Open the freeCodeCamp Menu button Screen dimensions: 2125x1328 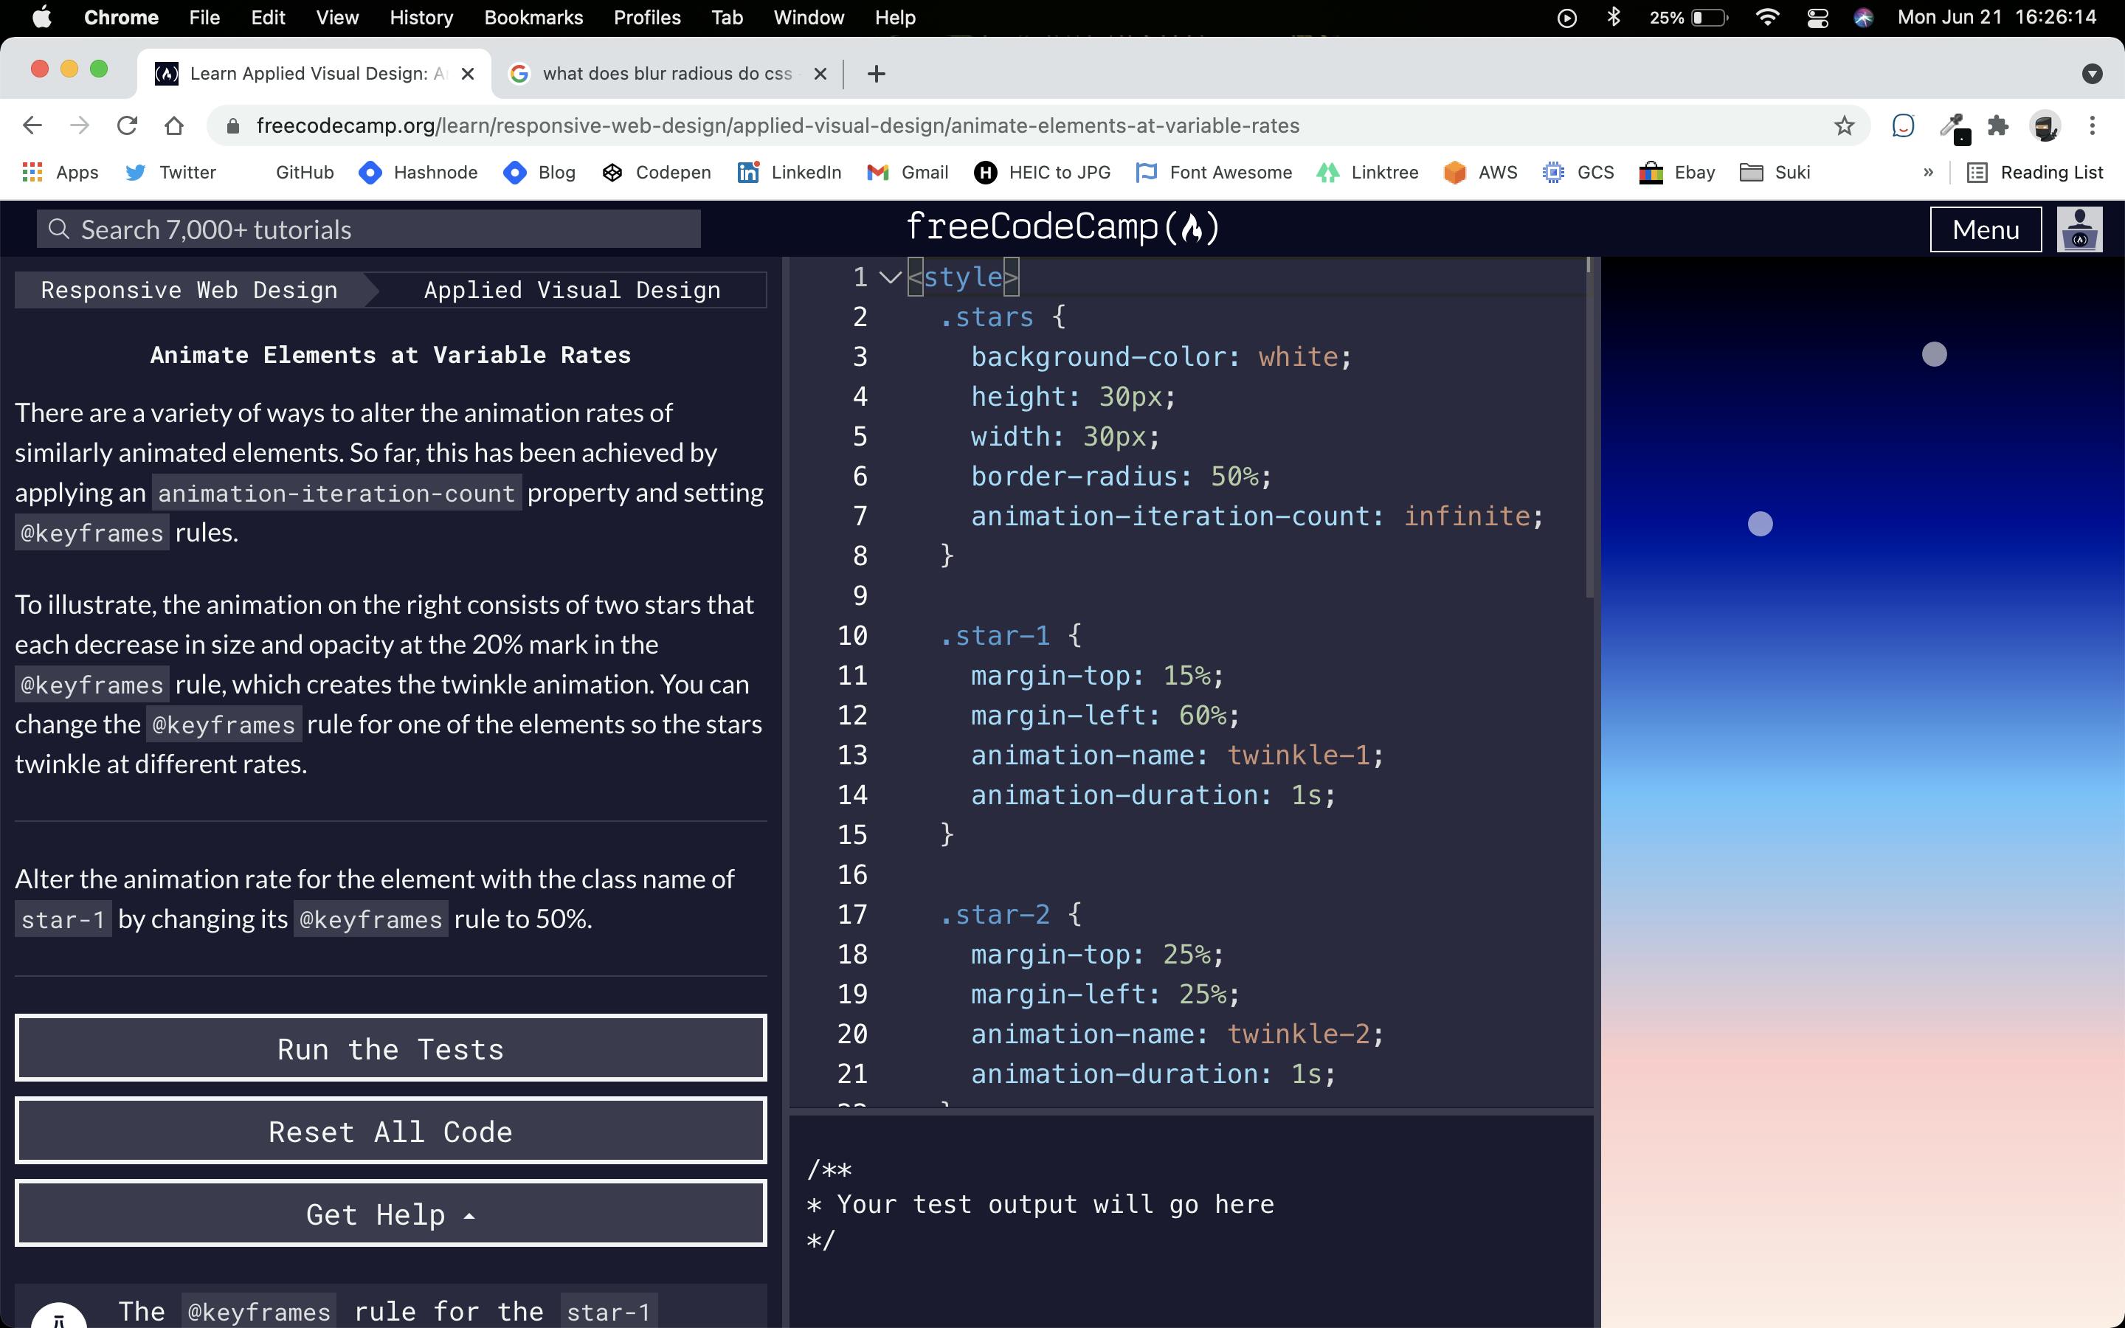click(1986, 229)
